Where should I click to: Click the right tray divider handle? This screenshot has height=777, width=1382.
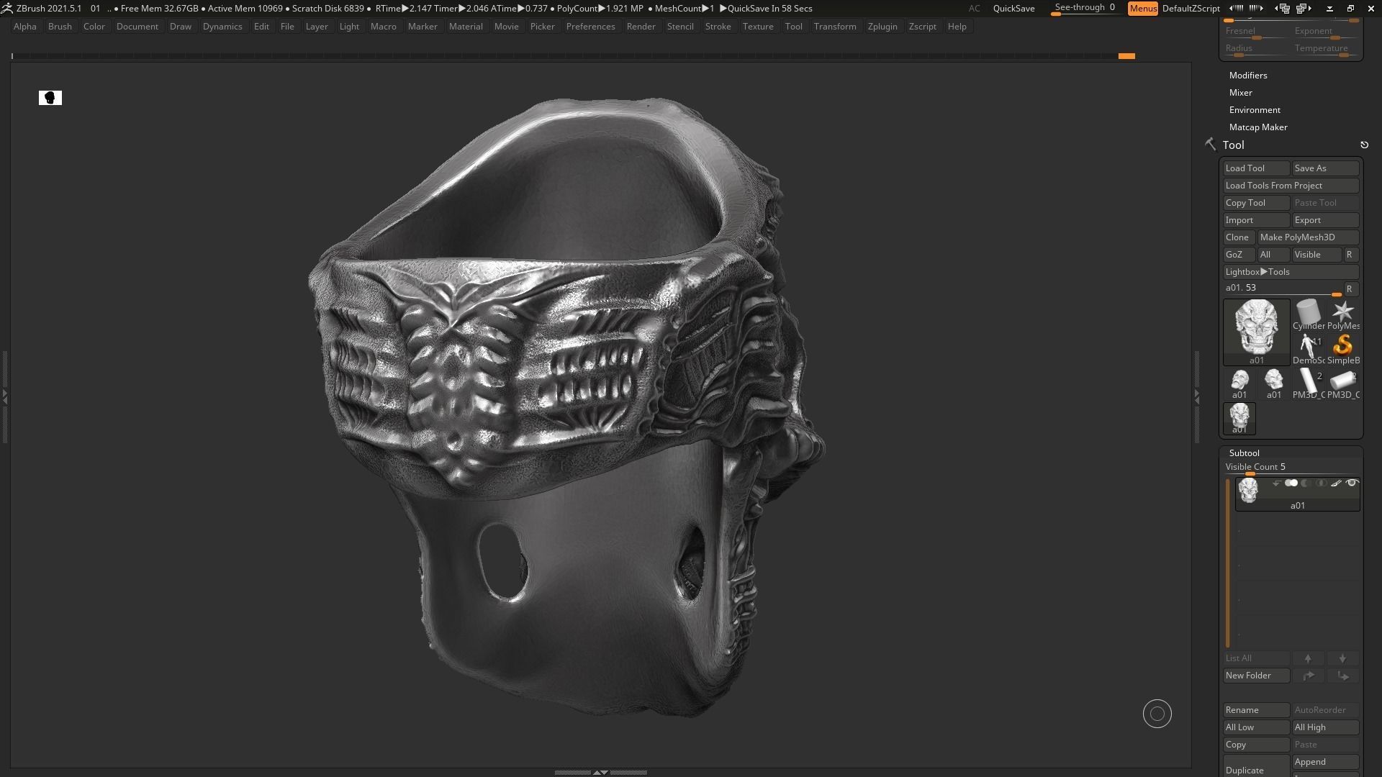pos(1196,396)
